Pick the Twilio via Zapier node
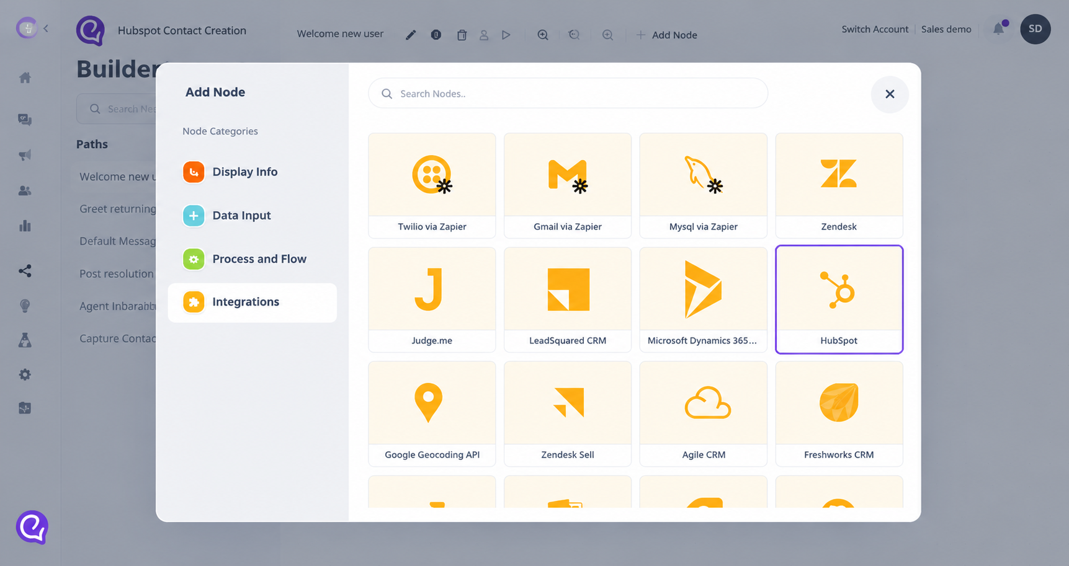1069x566 pixels. point(432,185)
